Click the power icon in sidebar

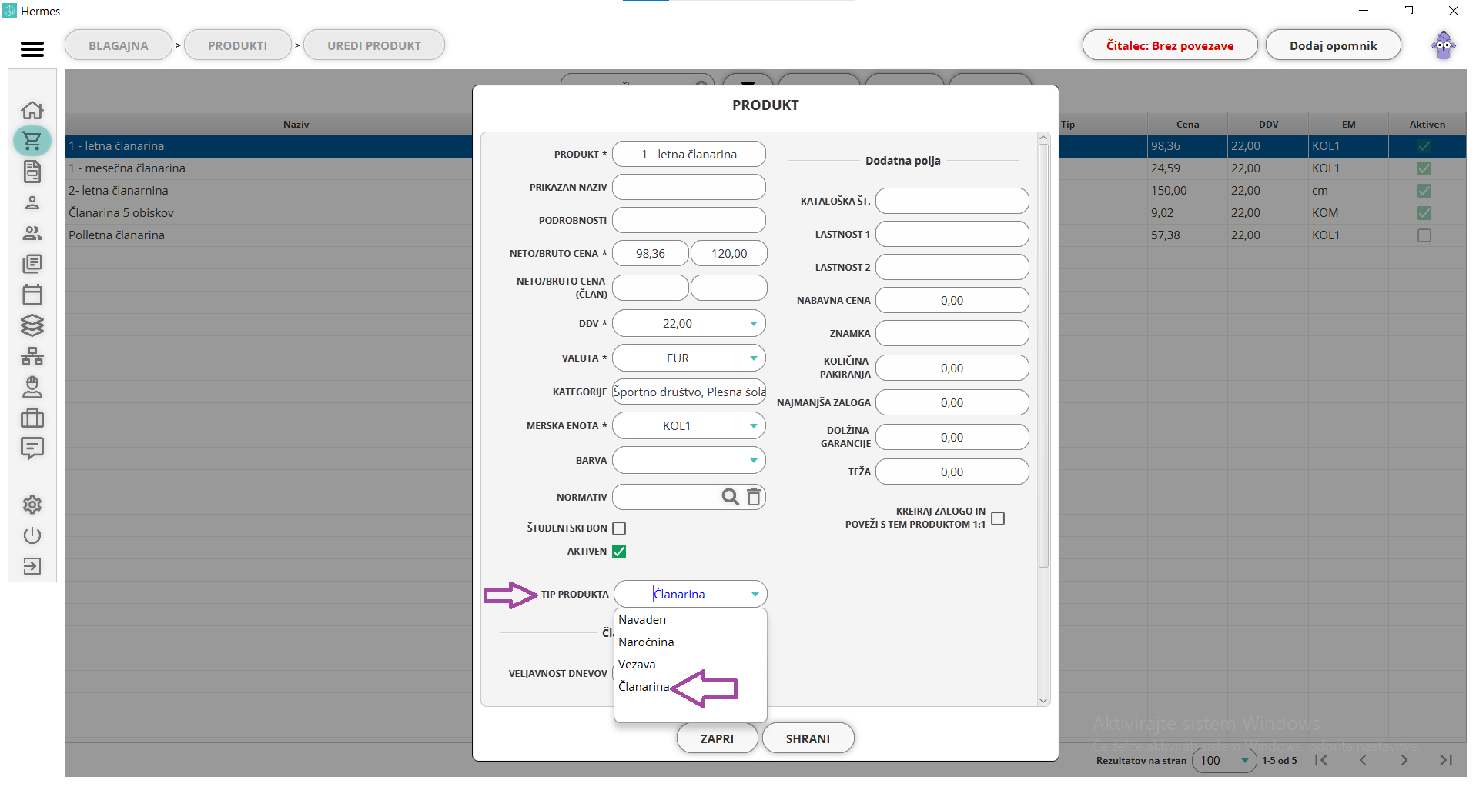(x=32, y=535)
